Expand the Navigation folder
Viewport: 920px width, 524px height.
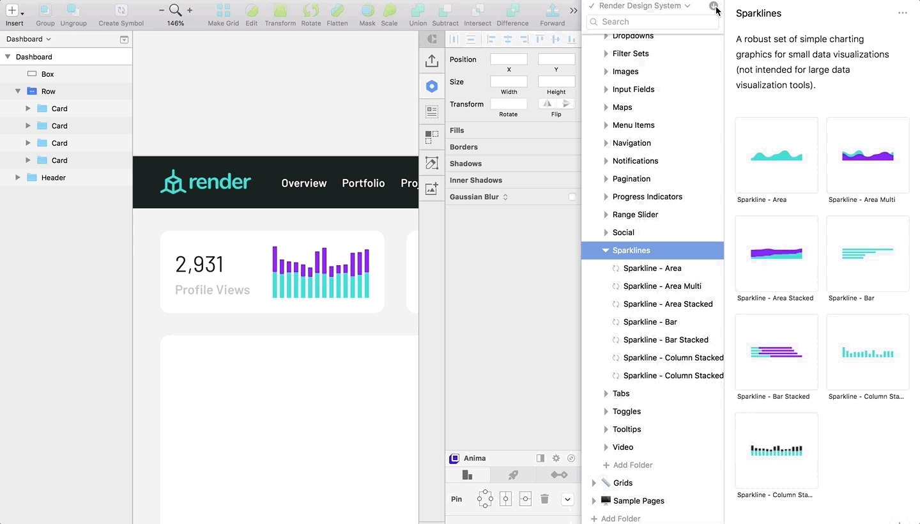pyautogui.click(x=606, y=143)
